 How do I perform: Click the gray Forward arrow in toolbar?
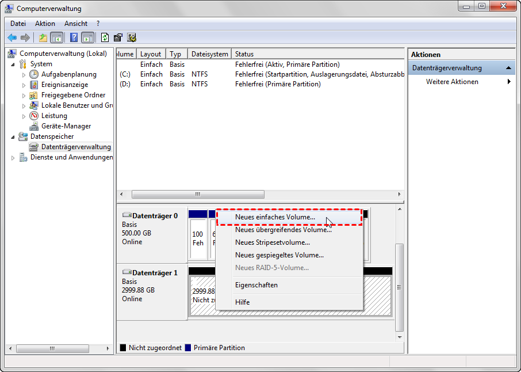pyautogui.click(x=25, y=37)
